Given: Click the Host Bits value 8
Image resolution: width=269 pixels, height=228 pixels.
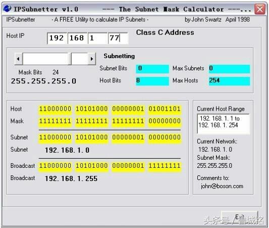Looking at the screenshot, I should click(152, 81).
